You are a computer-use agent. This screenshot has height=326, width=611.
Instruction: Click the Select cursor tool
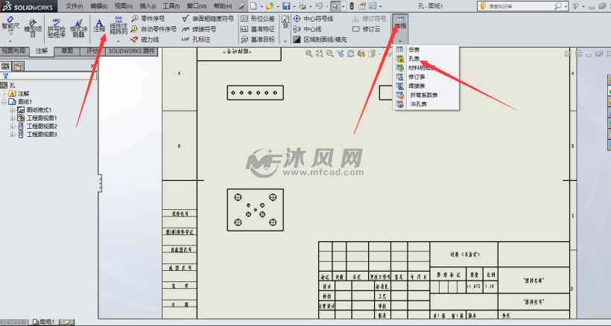click(335, 6)
